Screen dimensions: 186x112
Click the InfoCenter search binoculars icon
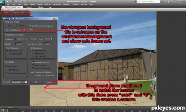161,2
